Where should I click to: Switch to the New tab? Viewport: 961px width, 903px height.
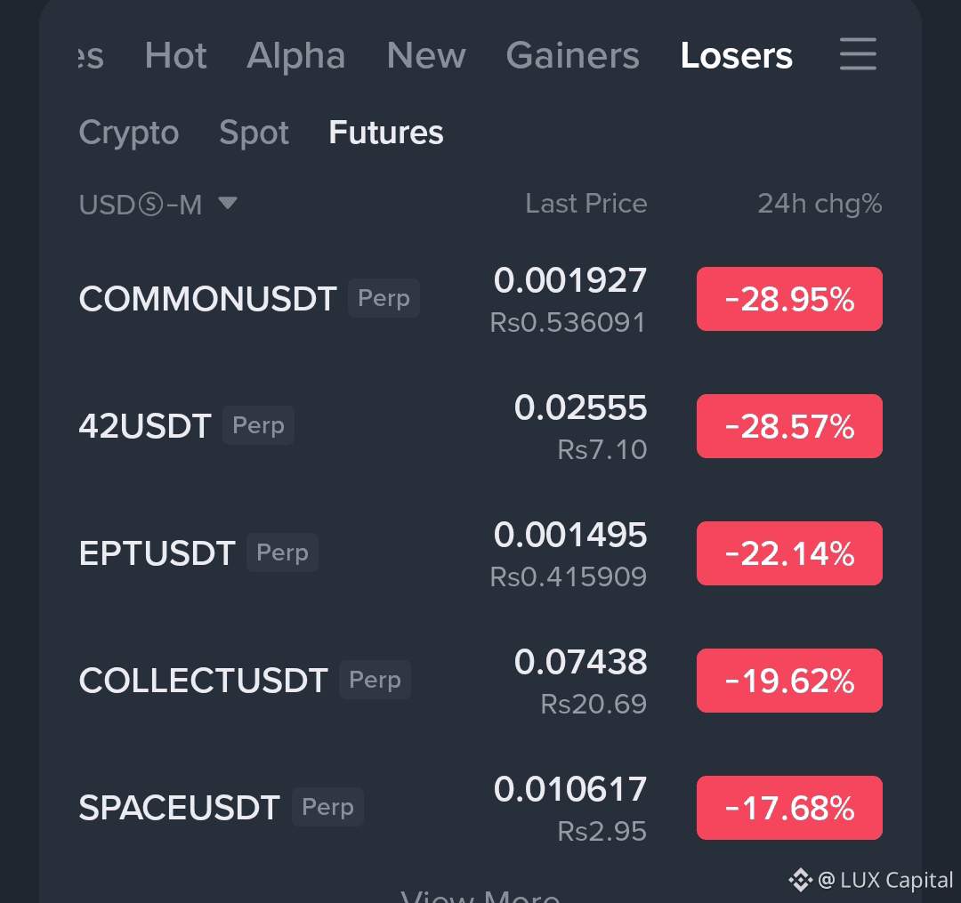click(425, 55)
